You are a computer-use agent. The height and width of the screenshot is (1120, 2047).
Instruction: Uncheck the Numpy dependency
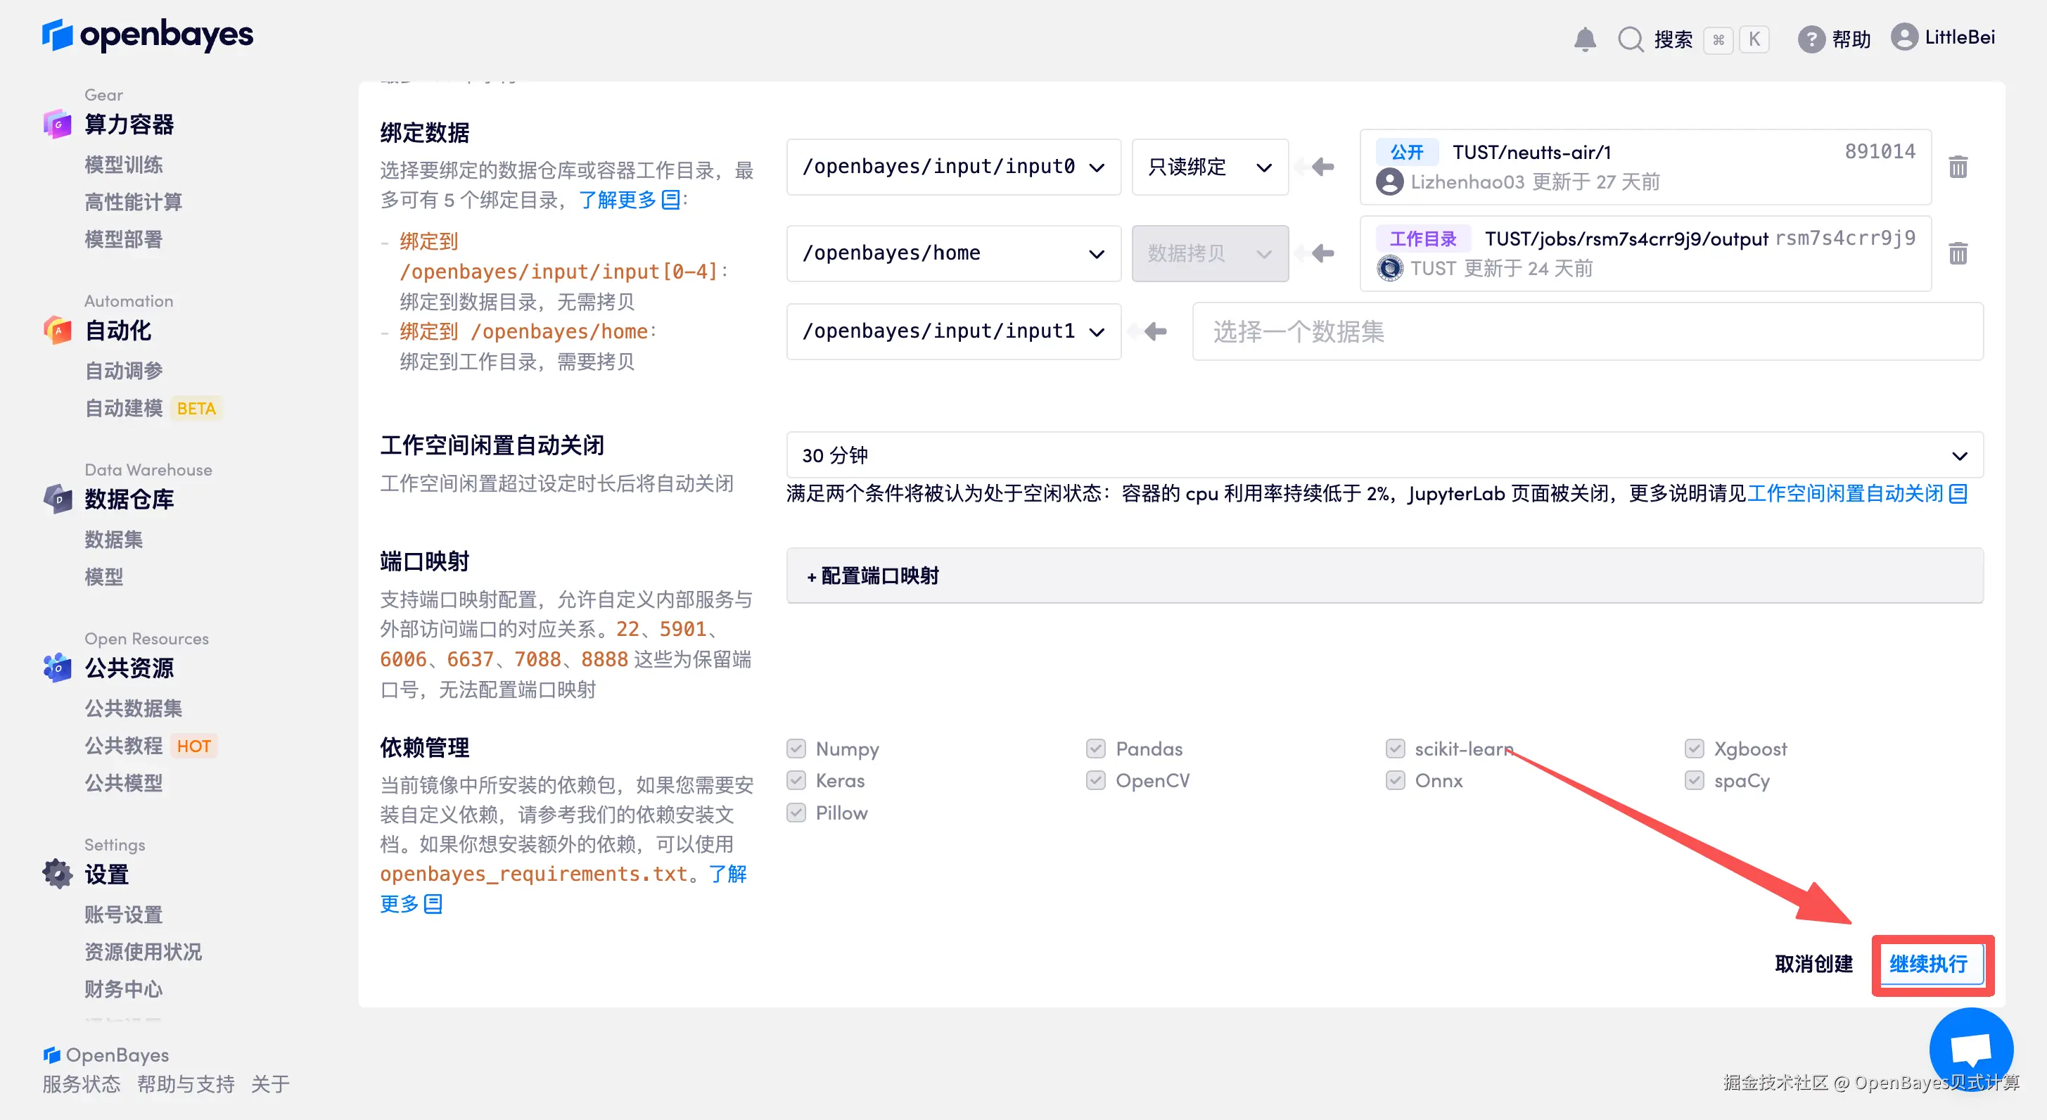click(x=796, y=748)
